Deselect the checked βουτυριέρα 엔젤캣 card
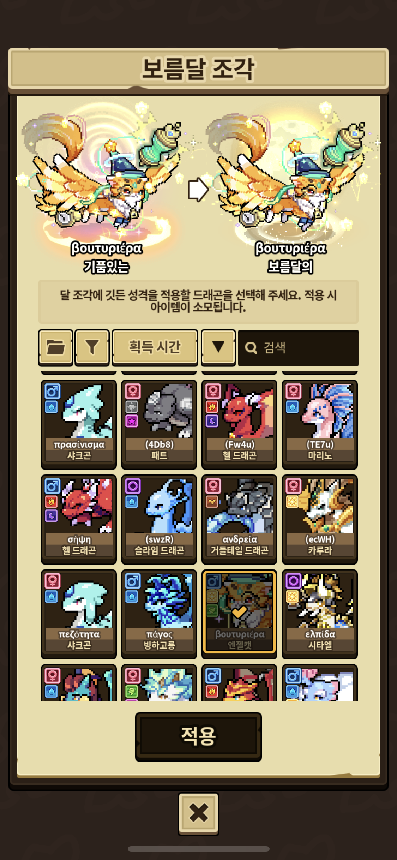 pos(239,614)
